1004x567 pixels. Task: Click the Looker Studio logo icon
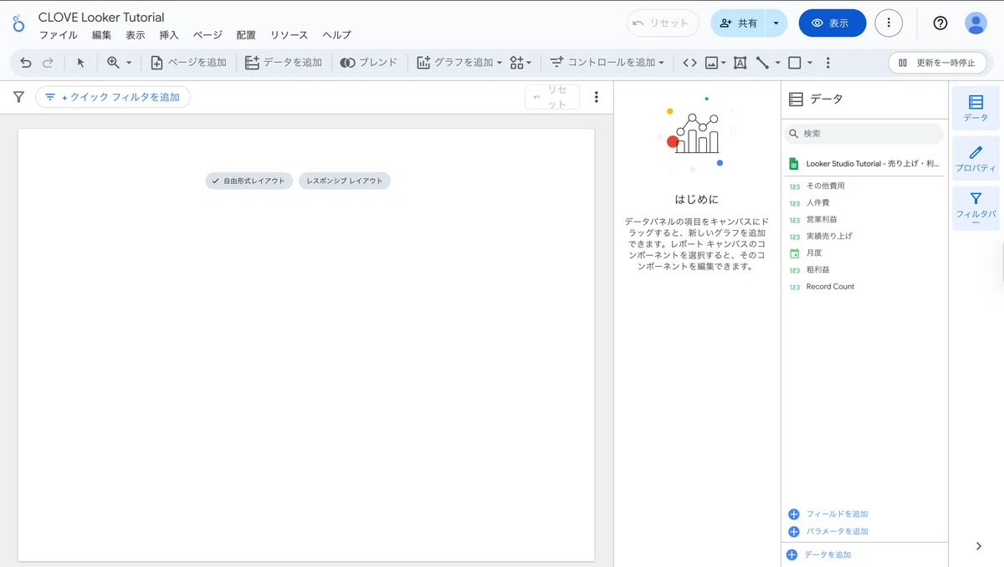[18, 23]
